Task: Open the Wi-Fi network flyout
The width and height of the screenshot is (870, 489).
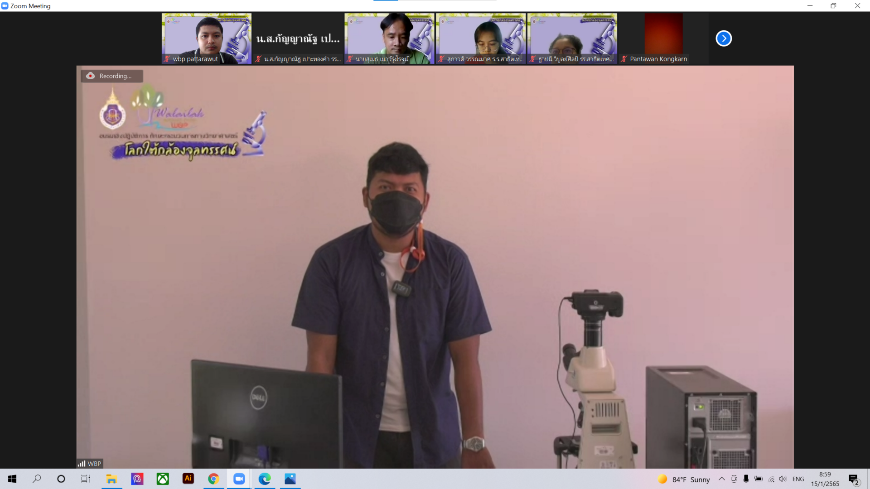Action: point(771,479)
